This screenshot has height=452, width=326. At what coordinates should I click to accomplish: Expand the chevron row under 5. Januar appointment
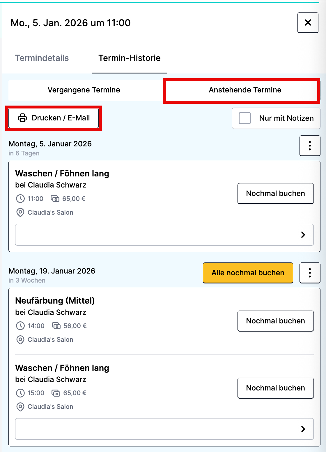[303, 235]
